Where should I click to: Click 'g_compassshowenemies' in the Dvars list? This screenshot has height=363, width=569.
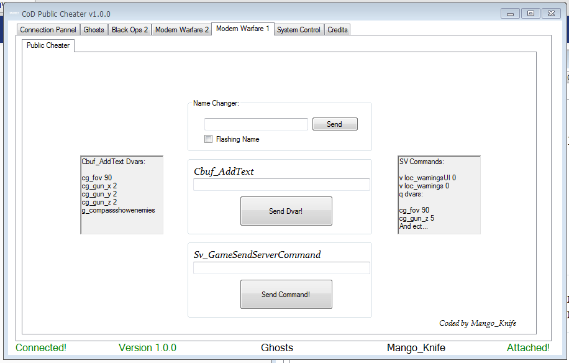[x=118, y=210]
